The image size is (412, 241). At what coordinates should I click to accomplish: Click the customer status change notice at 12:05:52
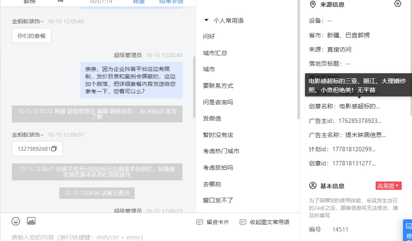[97, 114]
